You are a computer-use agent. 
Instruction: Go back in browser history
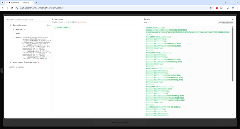tap(3, 8)
